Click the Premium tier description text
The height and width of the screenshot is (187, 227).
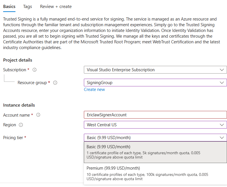(x=147, y=177)
